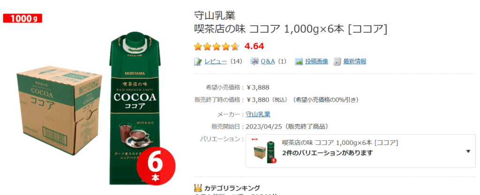Click the red 1000g label badge

coord(22,19)
